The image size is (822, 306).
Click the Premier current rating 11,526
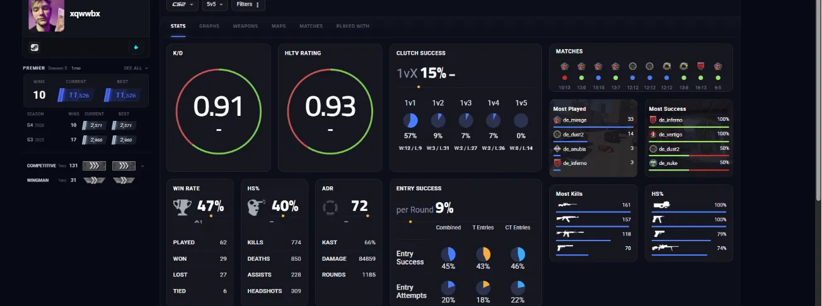75,95
